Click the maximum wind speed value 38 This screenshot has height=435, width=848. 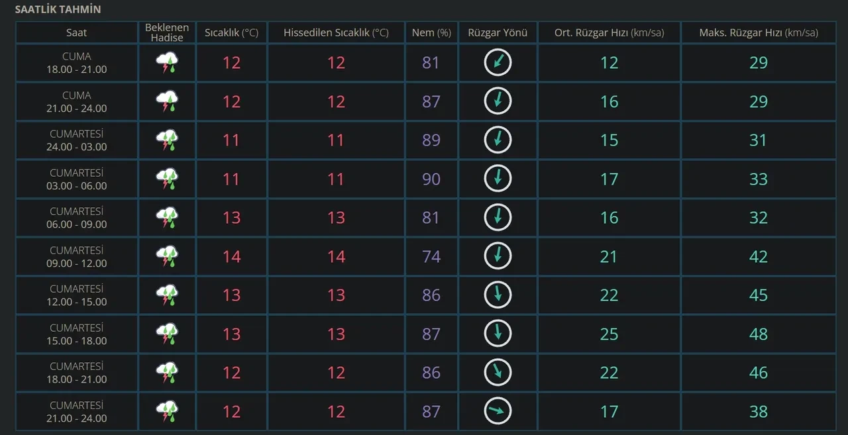759,412
